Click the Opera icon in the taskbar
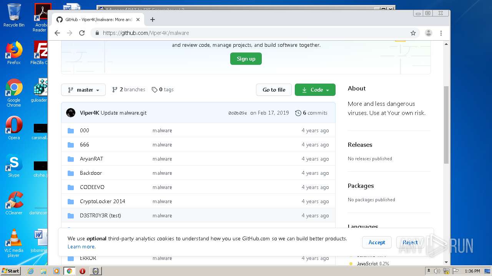This screenshot has width=492, height=276. tap(82, 271)
